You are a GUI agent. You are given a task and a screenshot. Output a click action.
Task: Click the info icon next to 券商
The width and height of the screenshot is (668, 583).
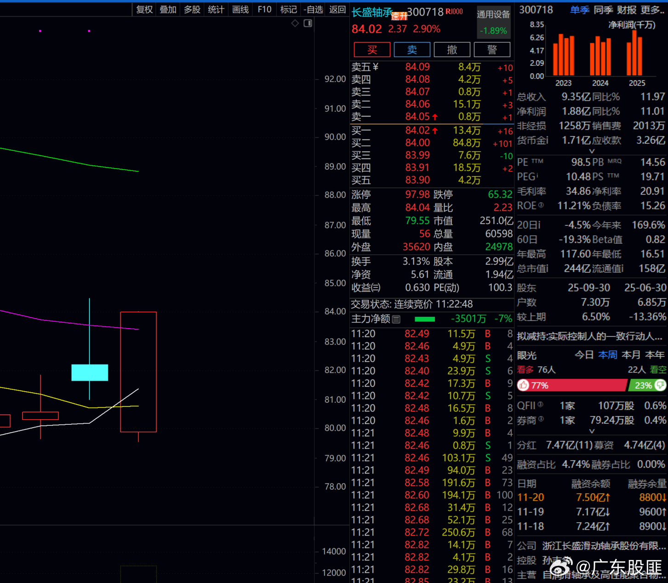click(x=541, y=419)
